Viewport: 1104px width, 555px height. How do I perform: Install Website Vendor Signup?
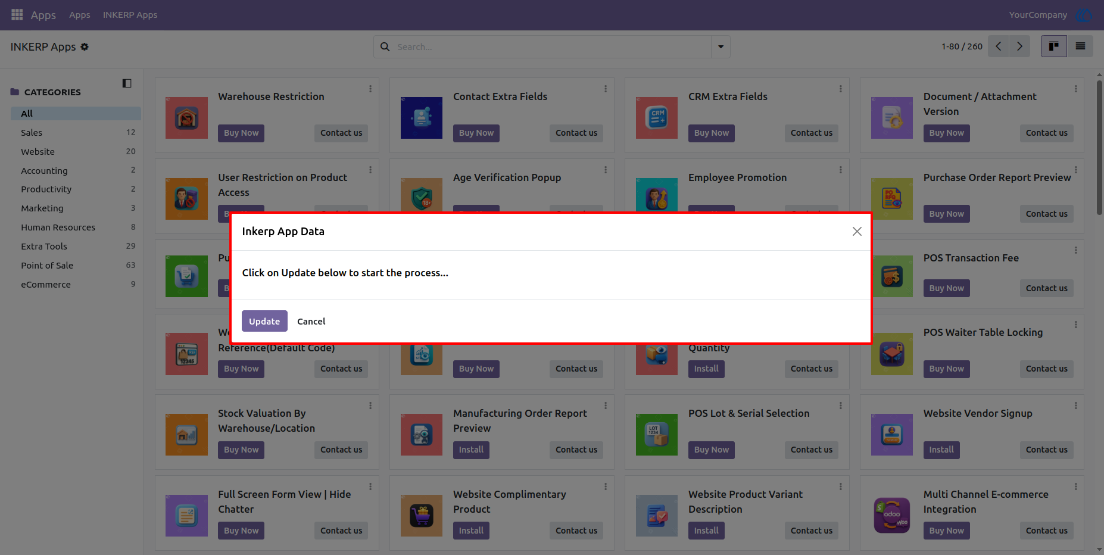click(x=941, y=450)
